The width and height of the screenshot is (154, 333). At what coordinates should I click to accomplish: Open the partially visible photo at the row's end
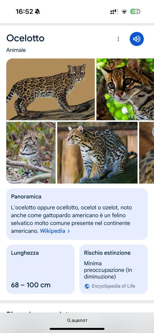(x=147, y=153)
